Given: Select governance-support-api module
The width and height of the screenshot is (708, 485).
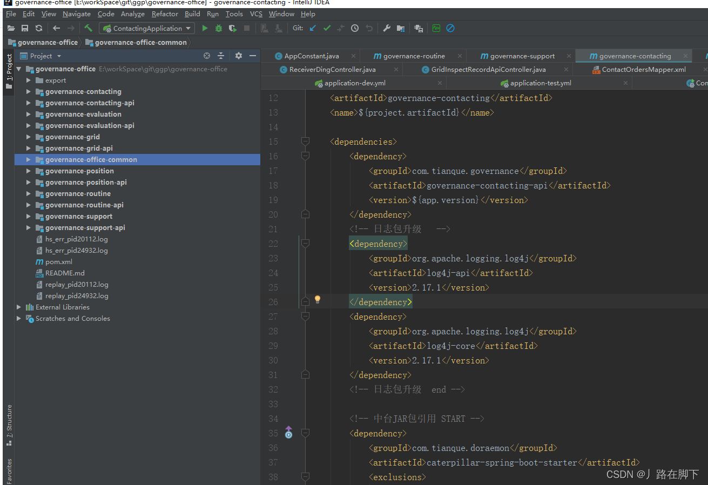Looking at the screenshot, I should click(x=85, y=228).
